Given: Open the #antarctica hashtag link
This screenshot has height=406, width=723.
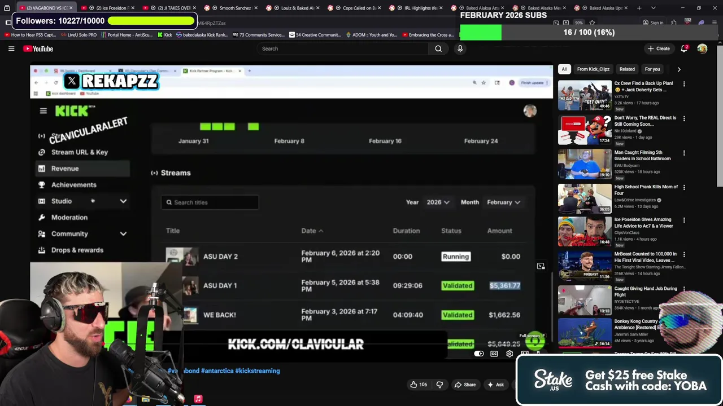Looking at the screenshot, I should 217,371.
